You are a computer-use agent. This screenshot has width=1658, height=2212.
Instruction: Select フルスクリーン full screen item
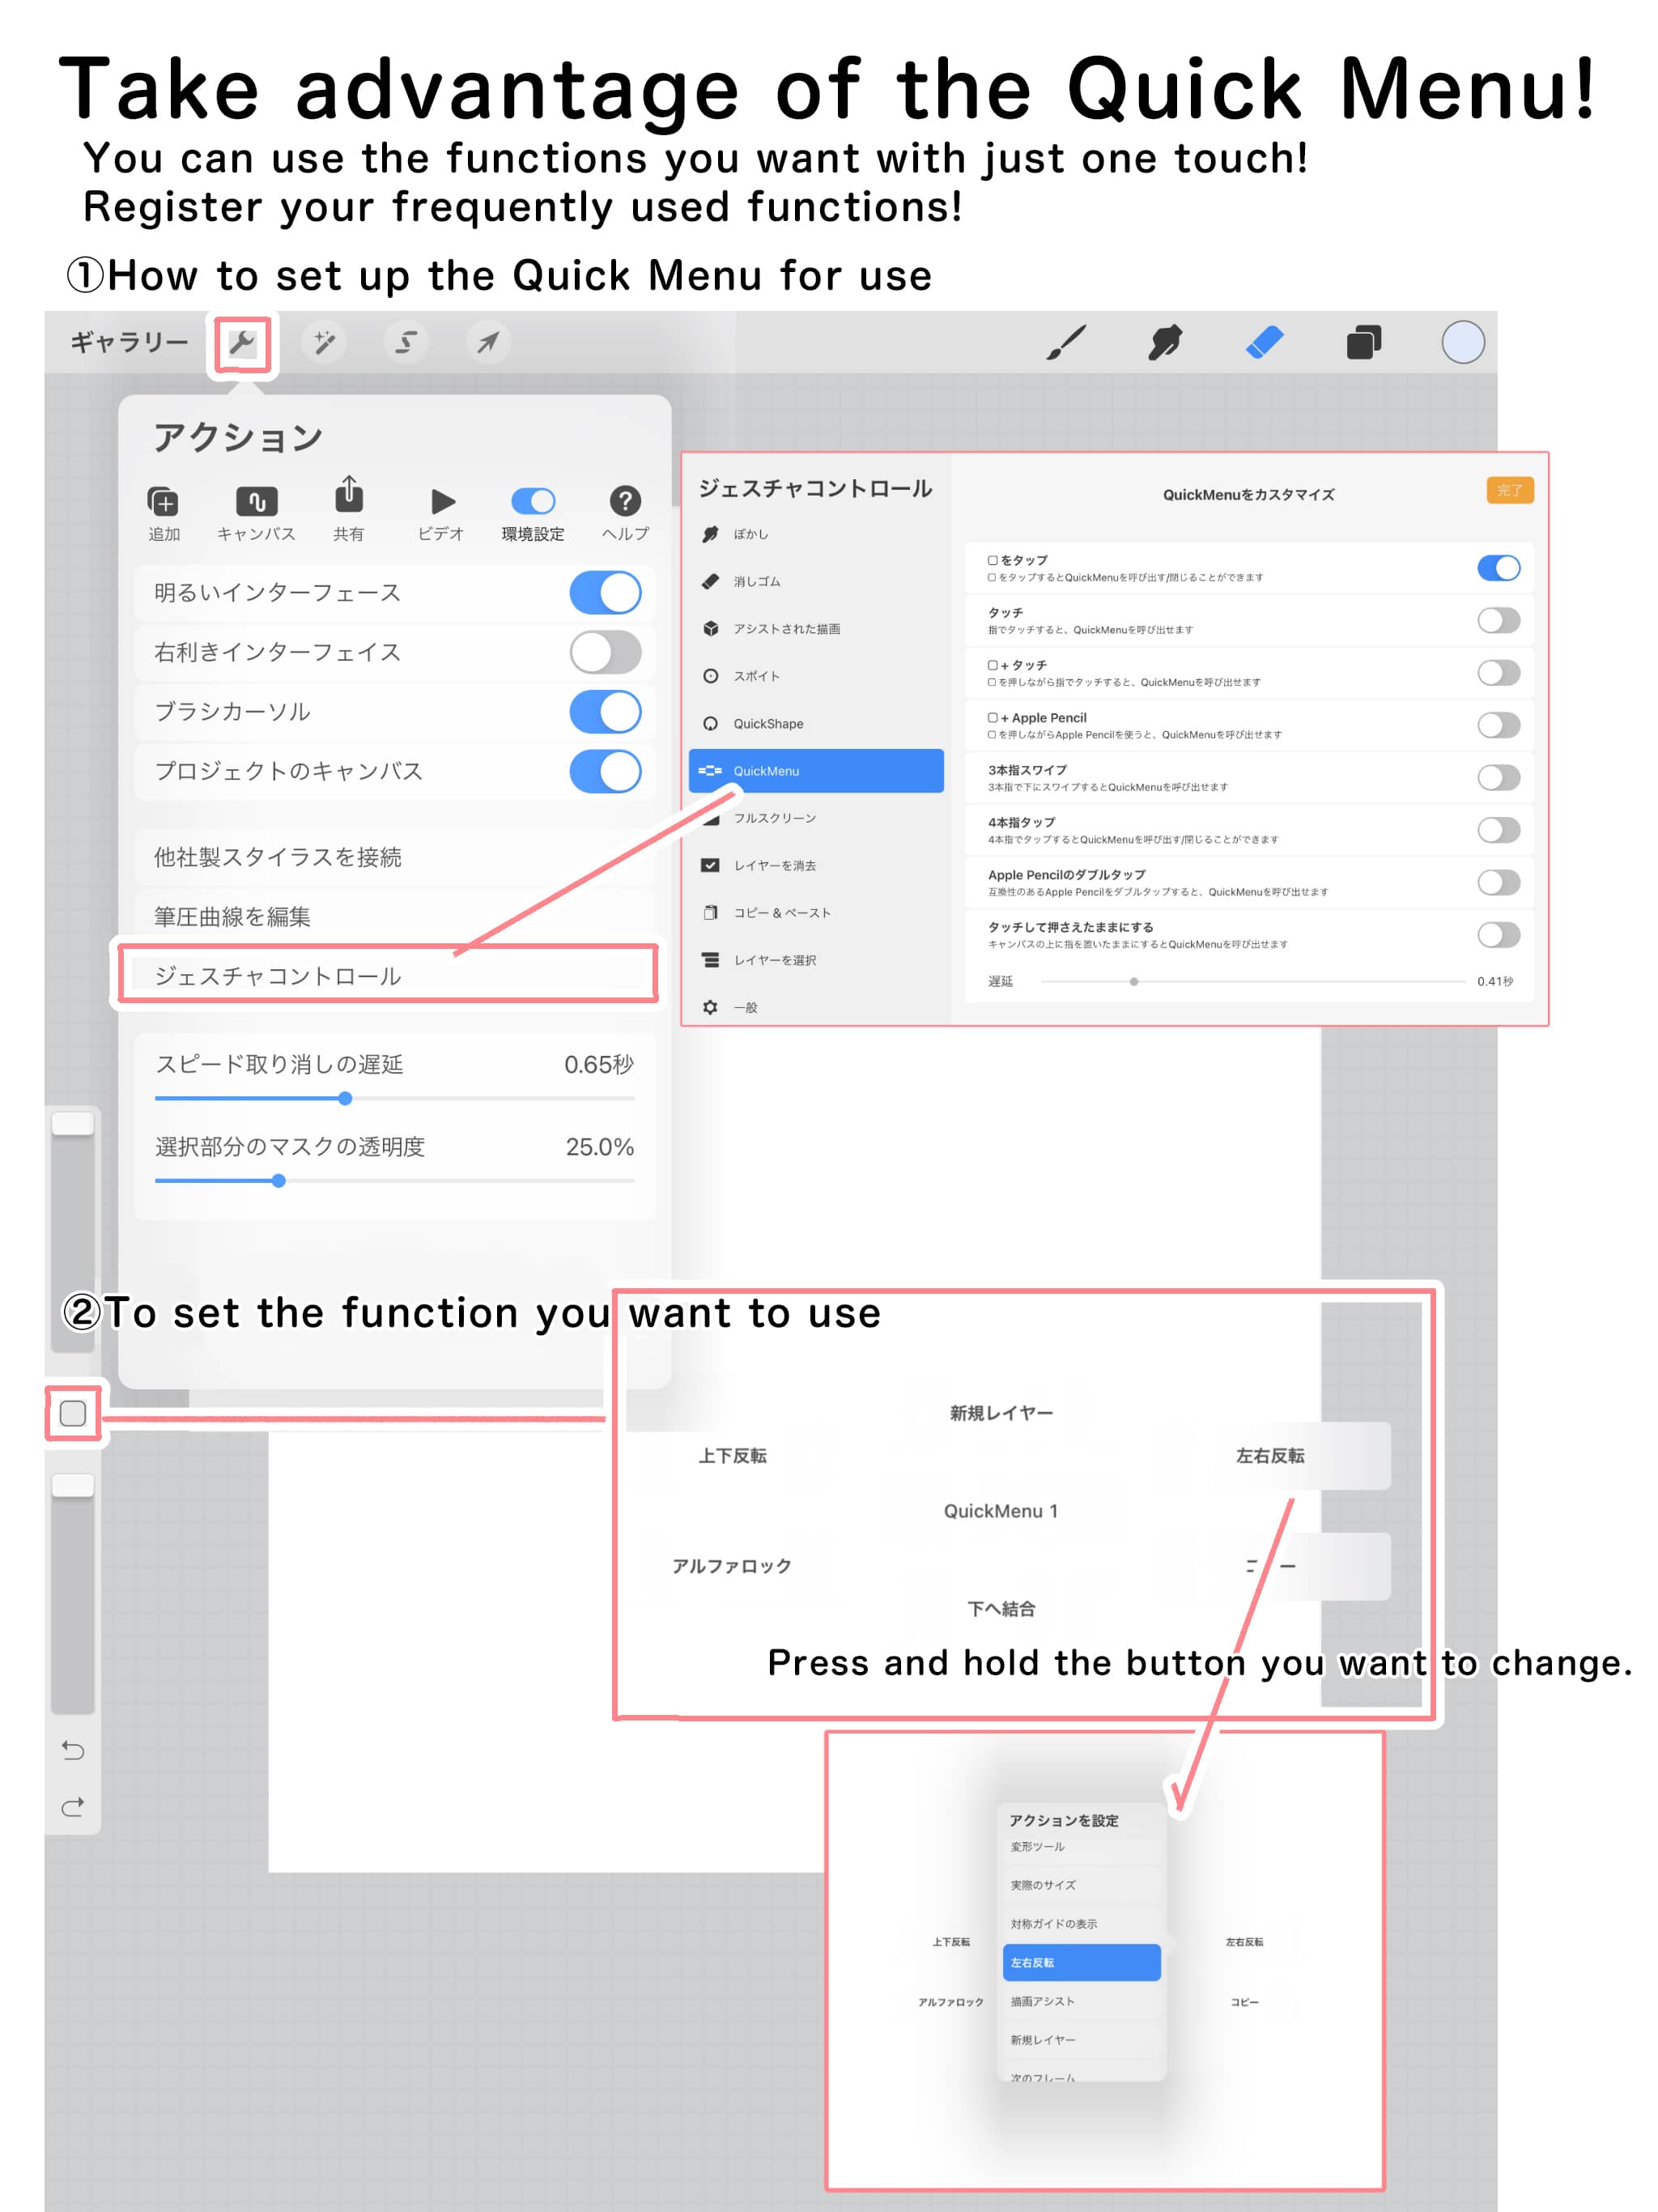[x=816, y=818]
